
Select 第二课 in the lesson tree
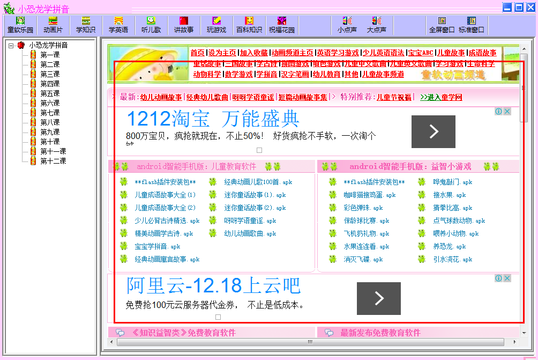click(x=50, y=64)
